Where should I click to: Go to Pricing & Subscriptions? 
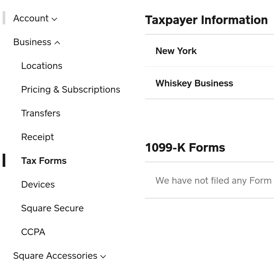point(70,90)
